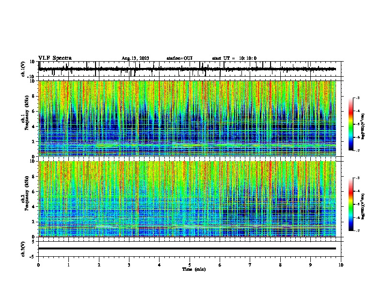Select the "start UT = 10:10:0" text
The image size is (384, 297).
[234, 58]
